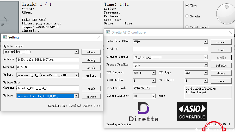Click check button for Update Host
The width and height of the screenshot is (235, 138).
pyautogui.click(x=91, y=89)
